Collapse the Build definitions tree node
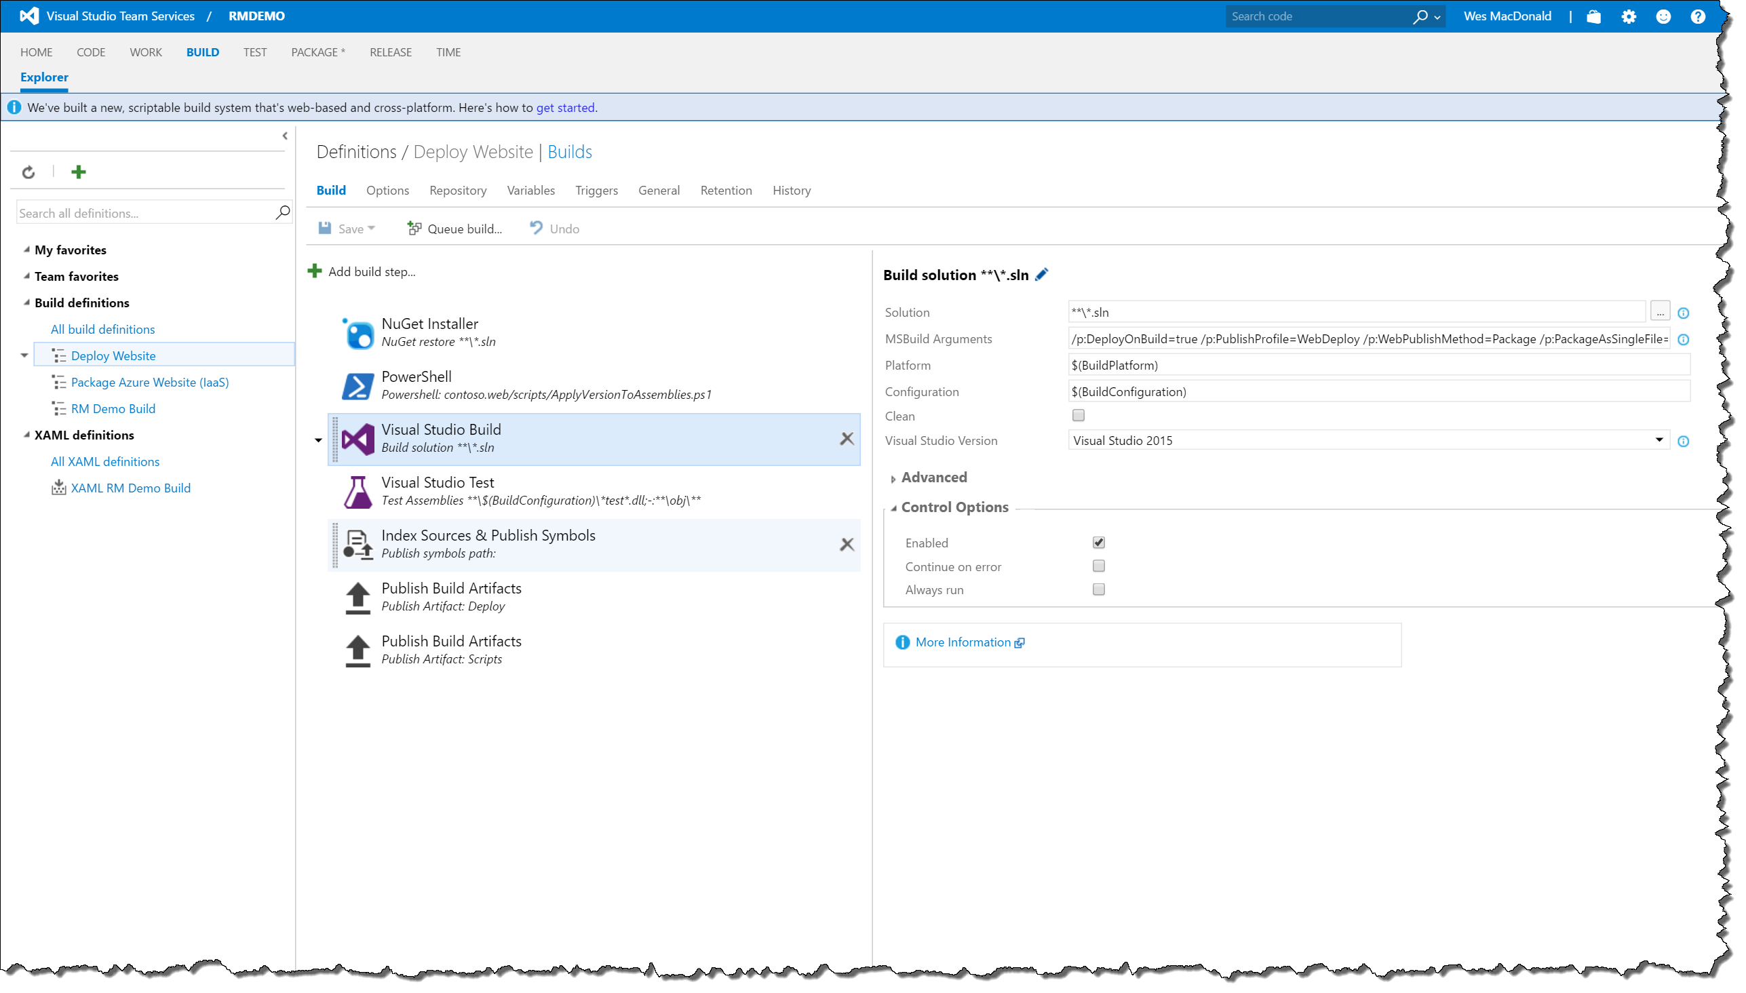The image size is (1746, 993). pyautogui.click(x=26, y=302)
